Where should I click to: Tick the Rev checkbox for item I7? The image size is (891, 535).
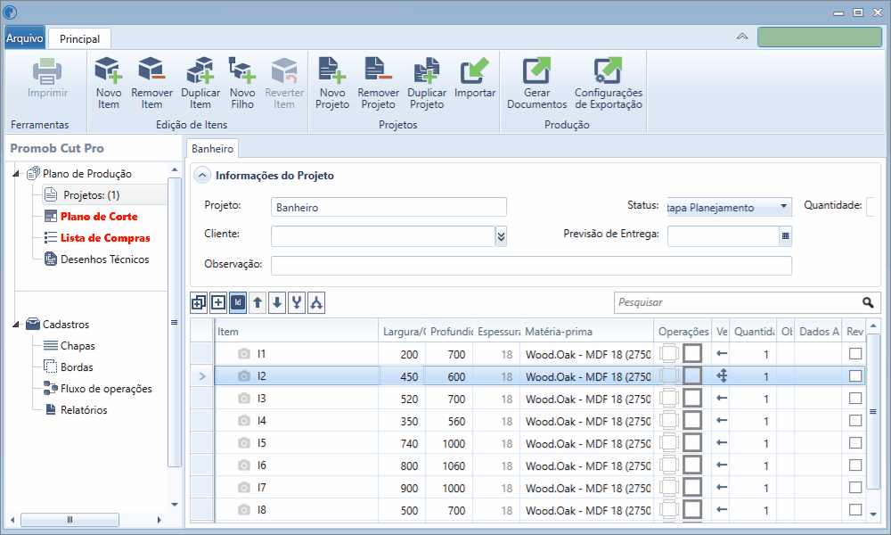coord(855,487)
